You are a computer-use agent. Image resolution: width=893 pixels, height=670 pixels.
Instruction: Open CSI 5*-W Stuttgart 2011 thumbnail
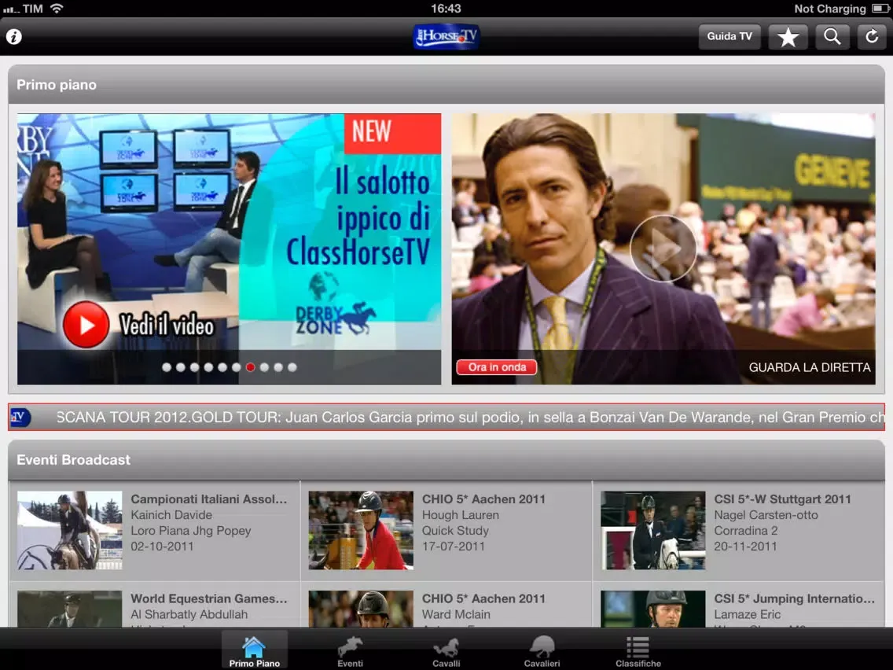point(653,530)
